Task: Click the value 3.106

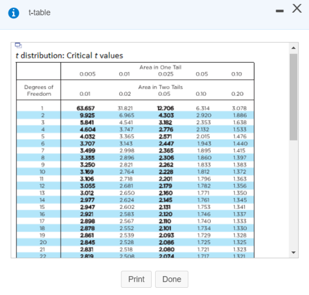Action: point(87,179)
